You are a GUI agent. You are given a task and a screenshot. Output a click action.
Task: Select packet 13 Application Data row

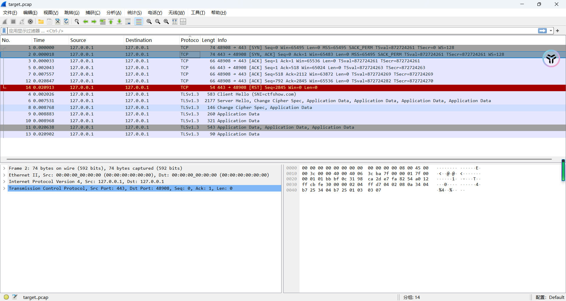click(283, 134)
